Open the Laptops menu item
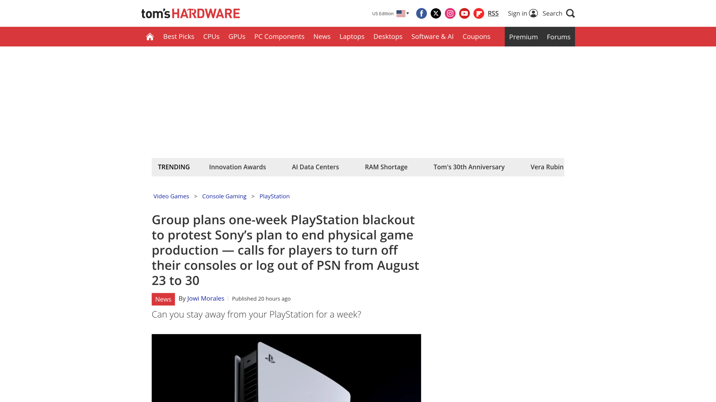716x402 pixels. pos(352,37)
